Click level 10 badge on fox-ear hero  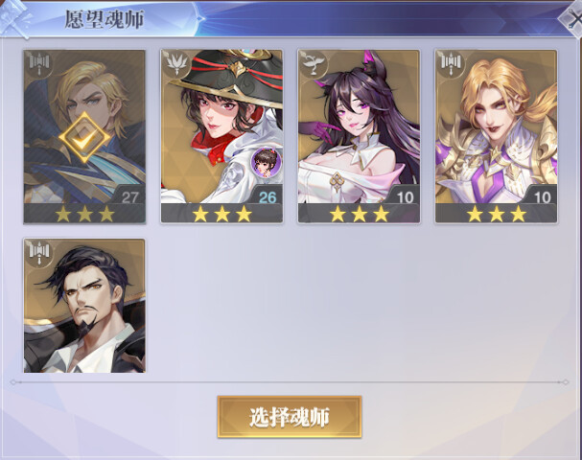405,196
